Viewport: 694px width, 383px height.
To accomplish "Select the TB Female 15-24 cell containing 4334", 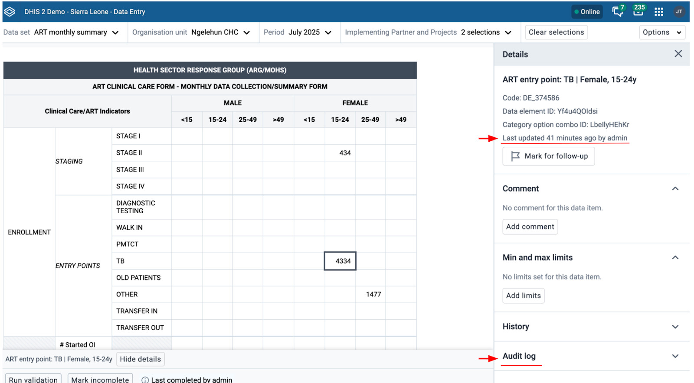I will tap(340, 261).
